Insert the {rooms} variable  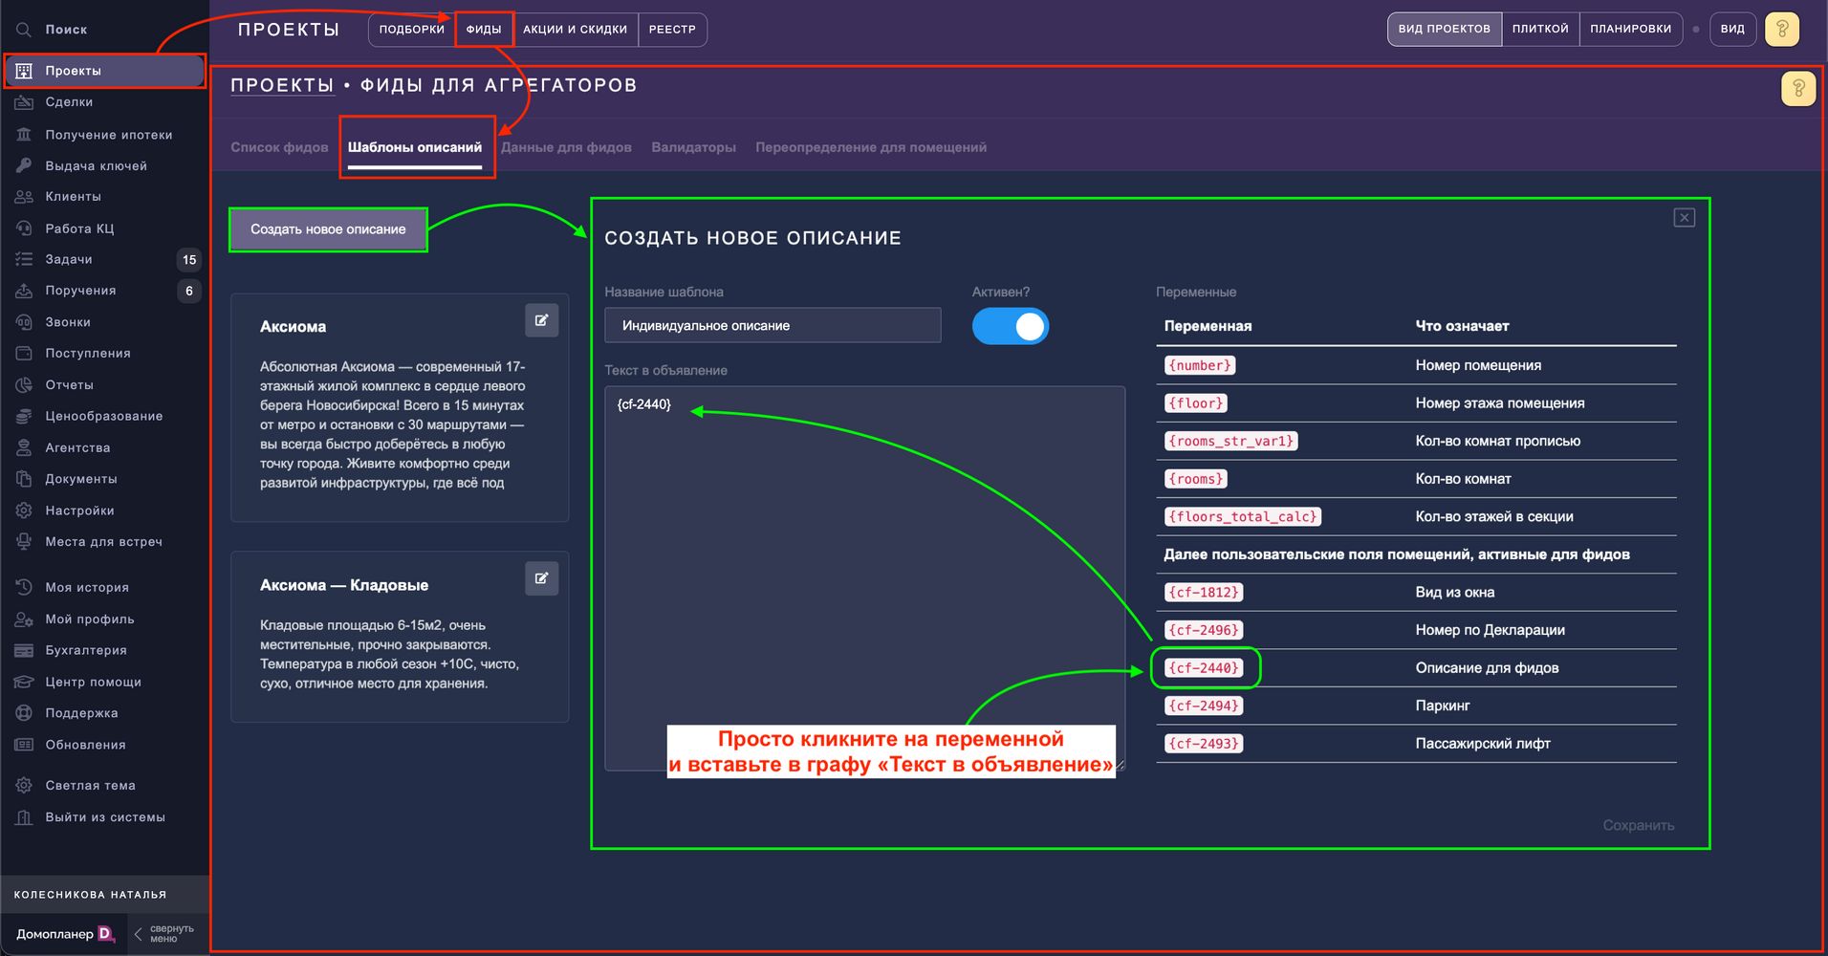pos(1195,479)
